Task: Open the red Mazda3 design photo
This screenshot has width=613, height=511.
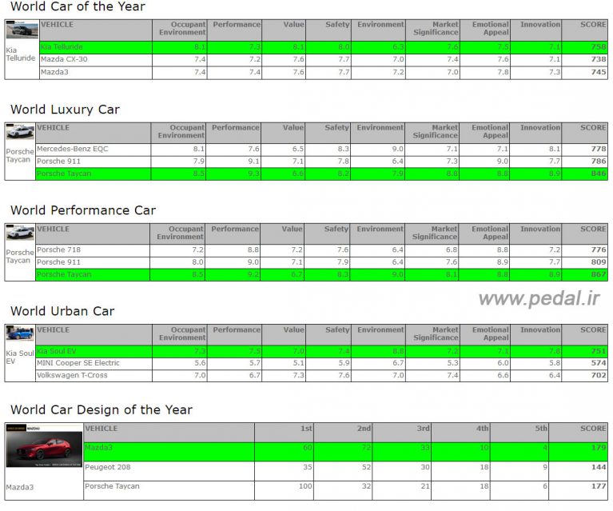Action: 44,445
